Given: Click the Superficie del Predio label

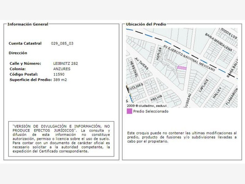Looking at the screenshot, I should point(31,80).
